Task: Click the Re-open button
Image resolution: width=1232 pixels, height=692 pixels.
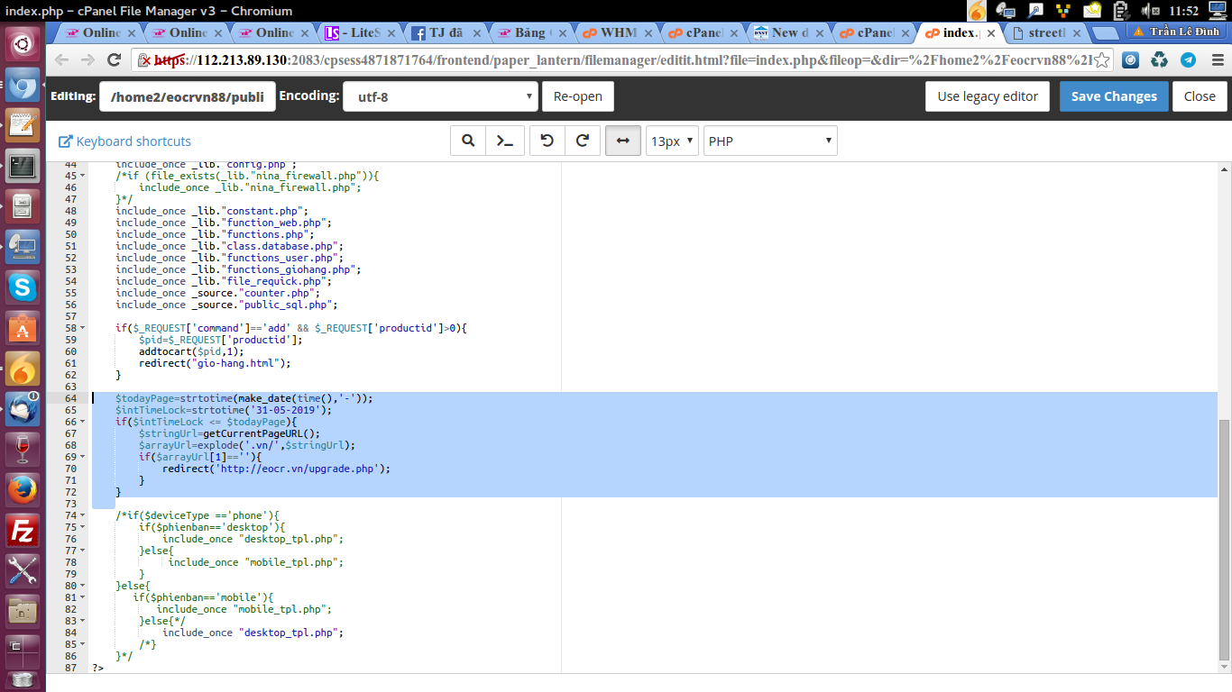Action: tap(578, 96)
